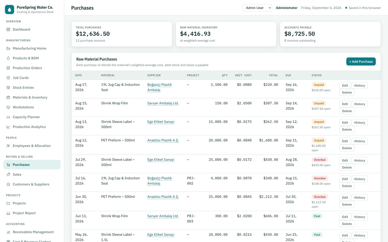View History for Jul 16 Jug Cap purchase
388x242 pixels.
pos(360,179)
